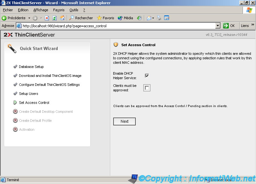Open the address bar dropdown arrow
This screenshot has width=256, height=184.
[218, 26]
